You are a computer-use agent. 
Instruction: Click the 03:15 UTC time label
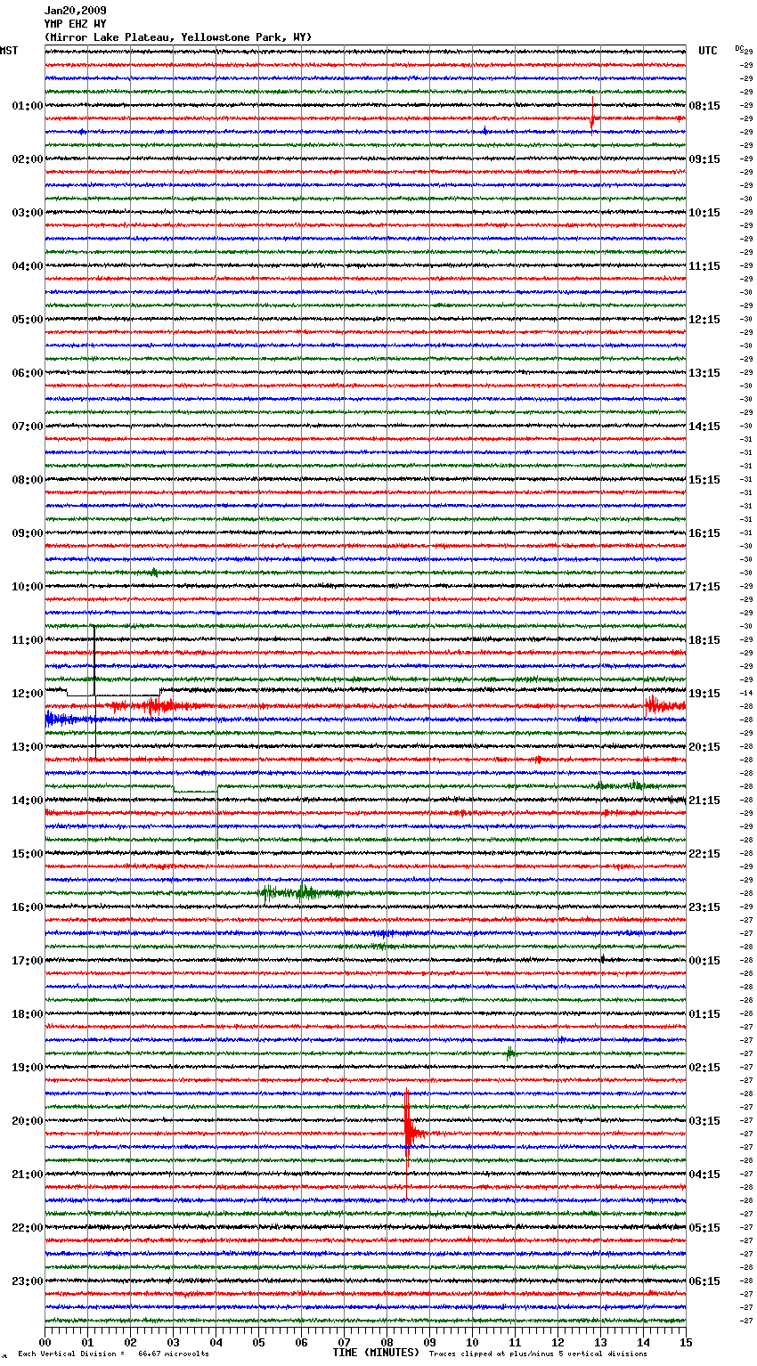(704, 1121)
